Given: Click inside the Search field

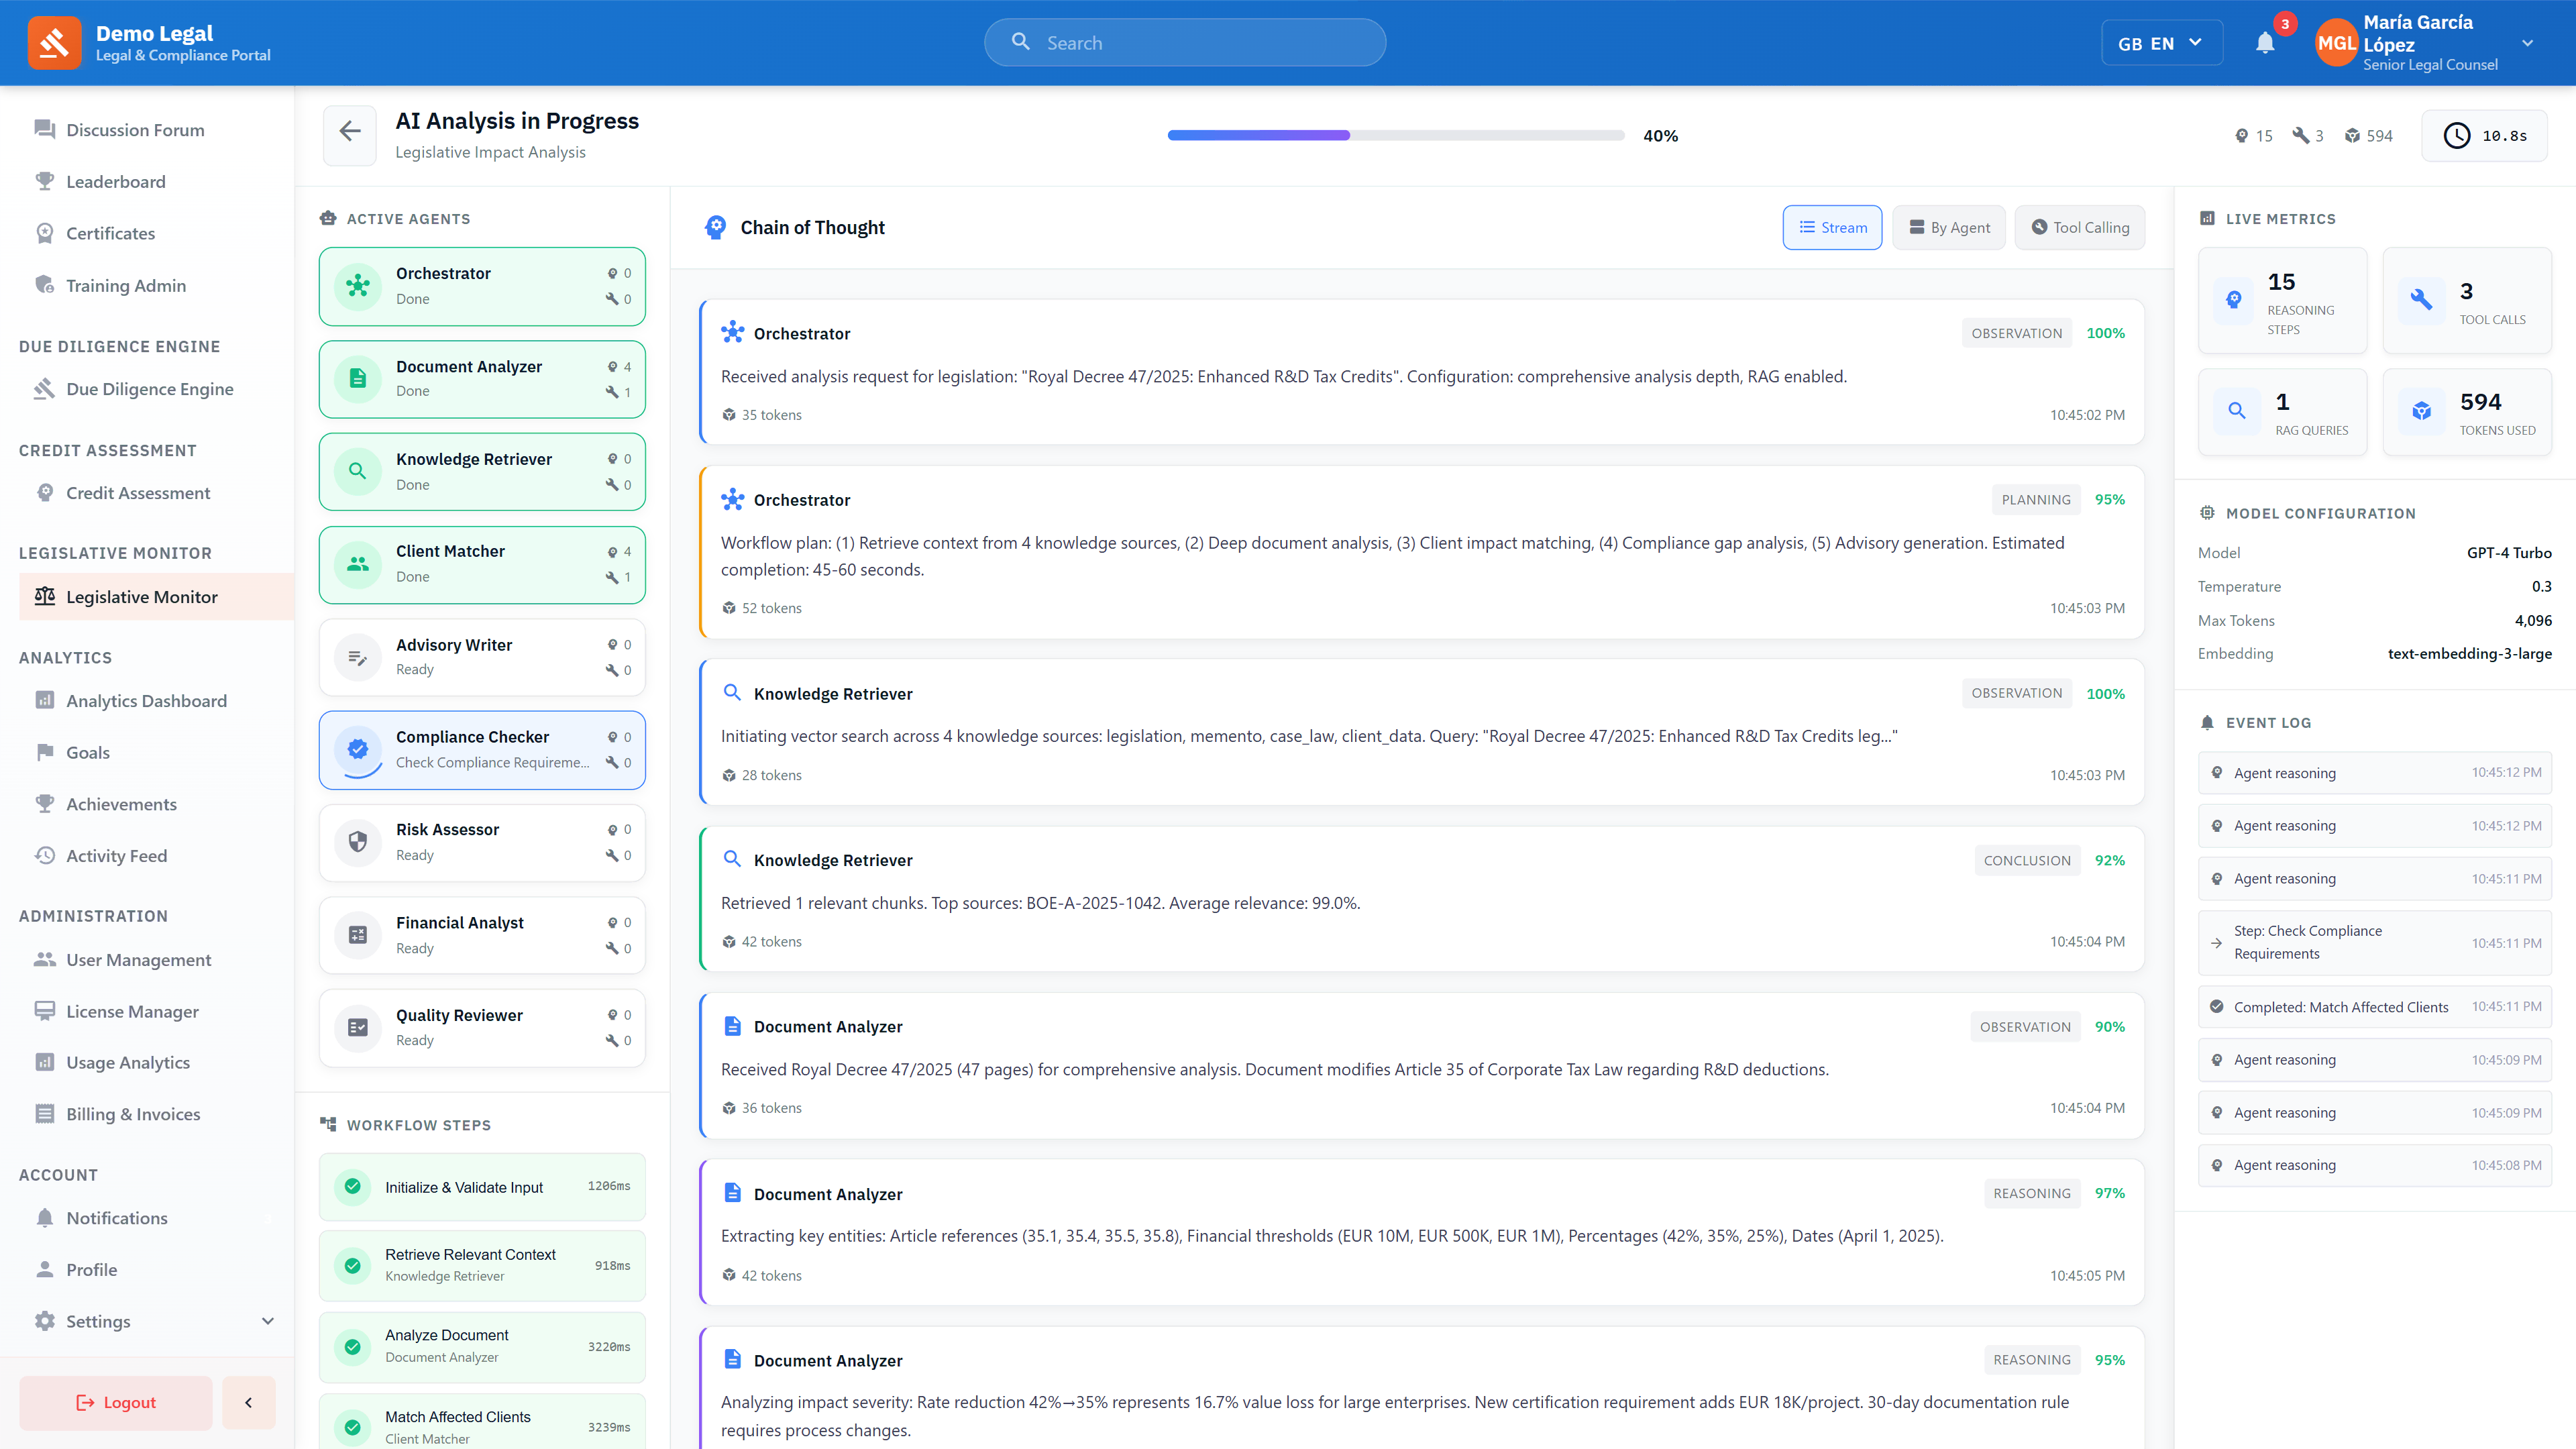Looking at the screenshot, I should point(1184,42).
